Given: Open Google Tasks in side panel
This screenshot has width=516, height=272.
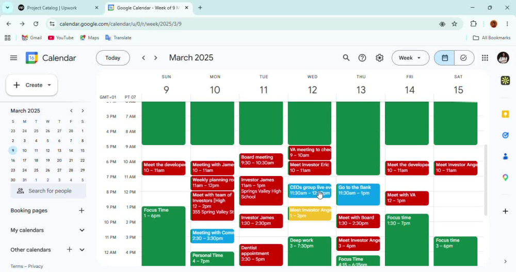Looking at the screenshot, I should (x=505, y=135).
